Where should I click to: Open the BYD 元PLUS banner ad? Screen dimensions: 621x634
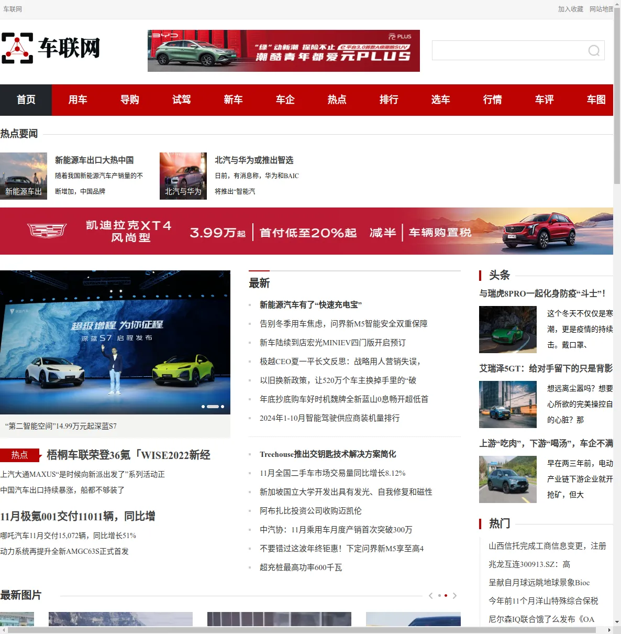tap(284, 51)
